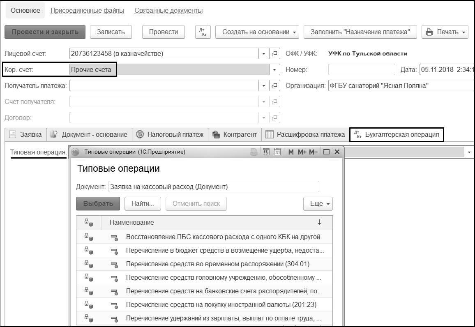Image resolution: width=475 pixels, height=327 pixels.
Task: Open the Присоединенные файлы link tab
Action: click(87, 11)
